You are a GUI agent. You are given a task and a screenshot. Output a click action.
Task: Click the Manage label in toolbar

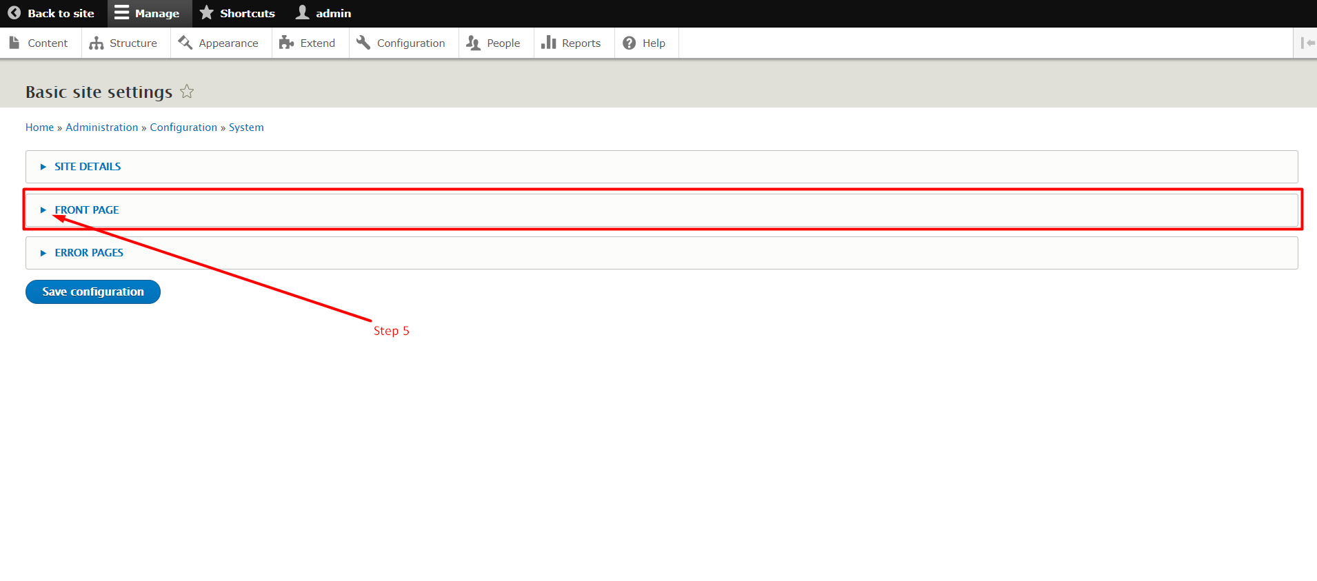tap(157, 13)
